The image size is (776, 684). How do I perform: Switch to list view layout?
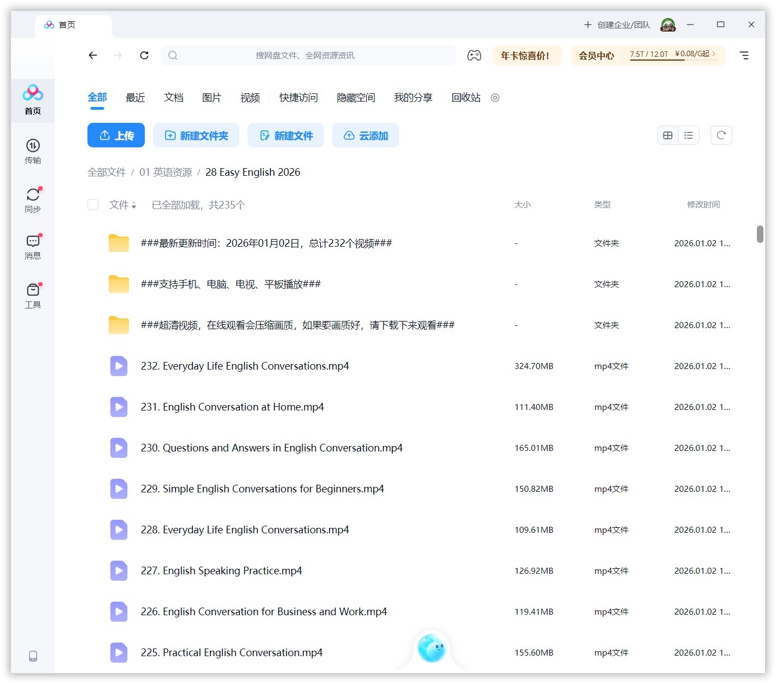pos(689,135)
